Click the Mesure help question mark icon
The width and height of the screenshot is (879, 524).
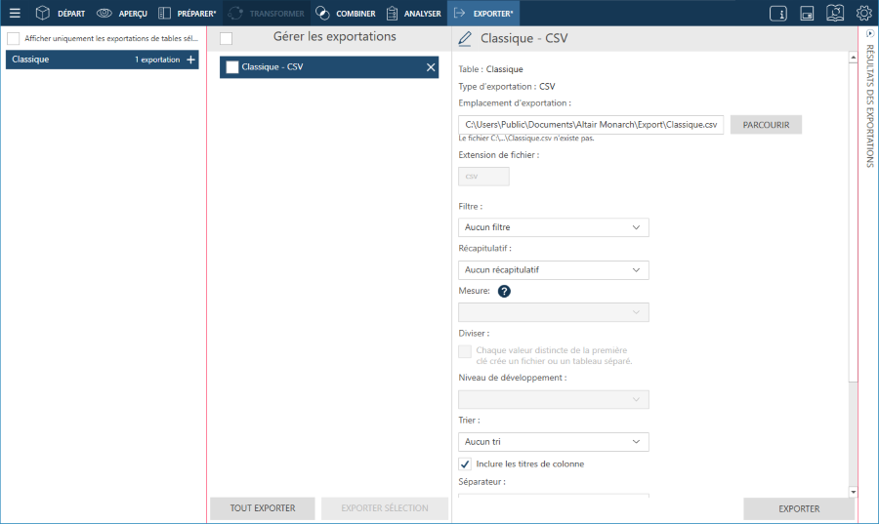click(x=505, y=291)
